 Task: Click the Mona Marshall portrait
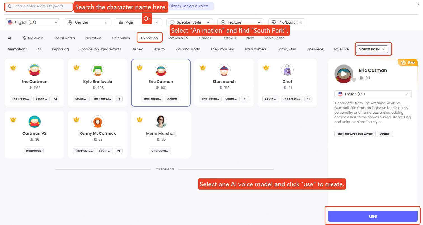[x=161, y=122]
